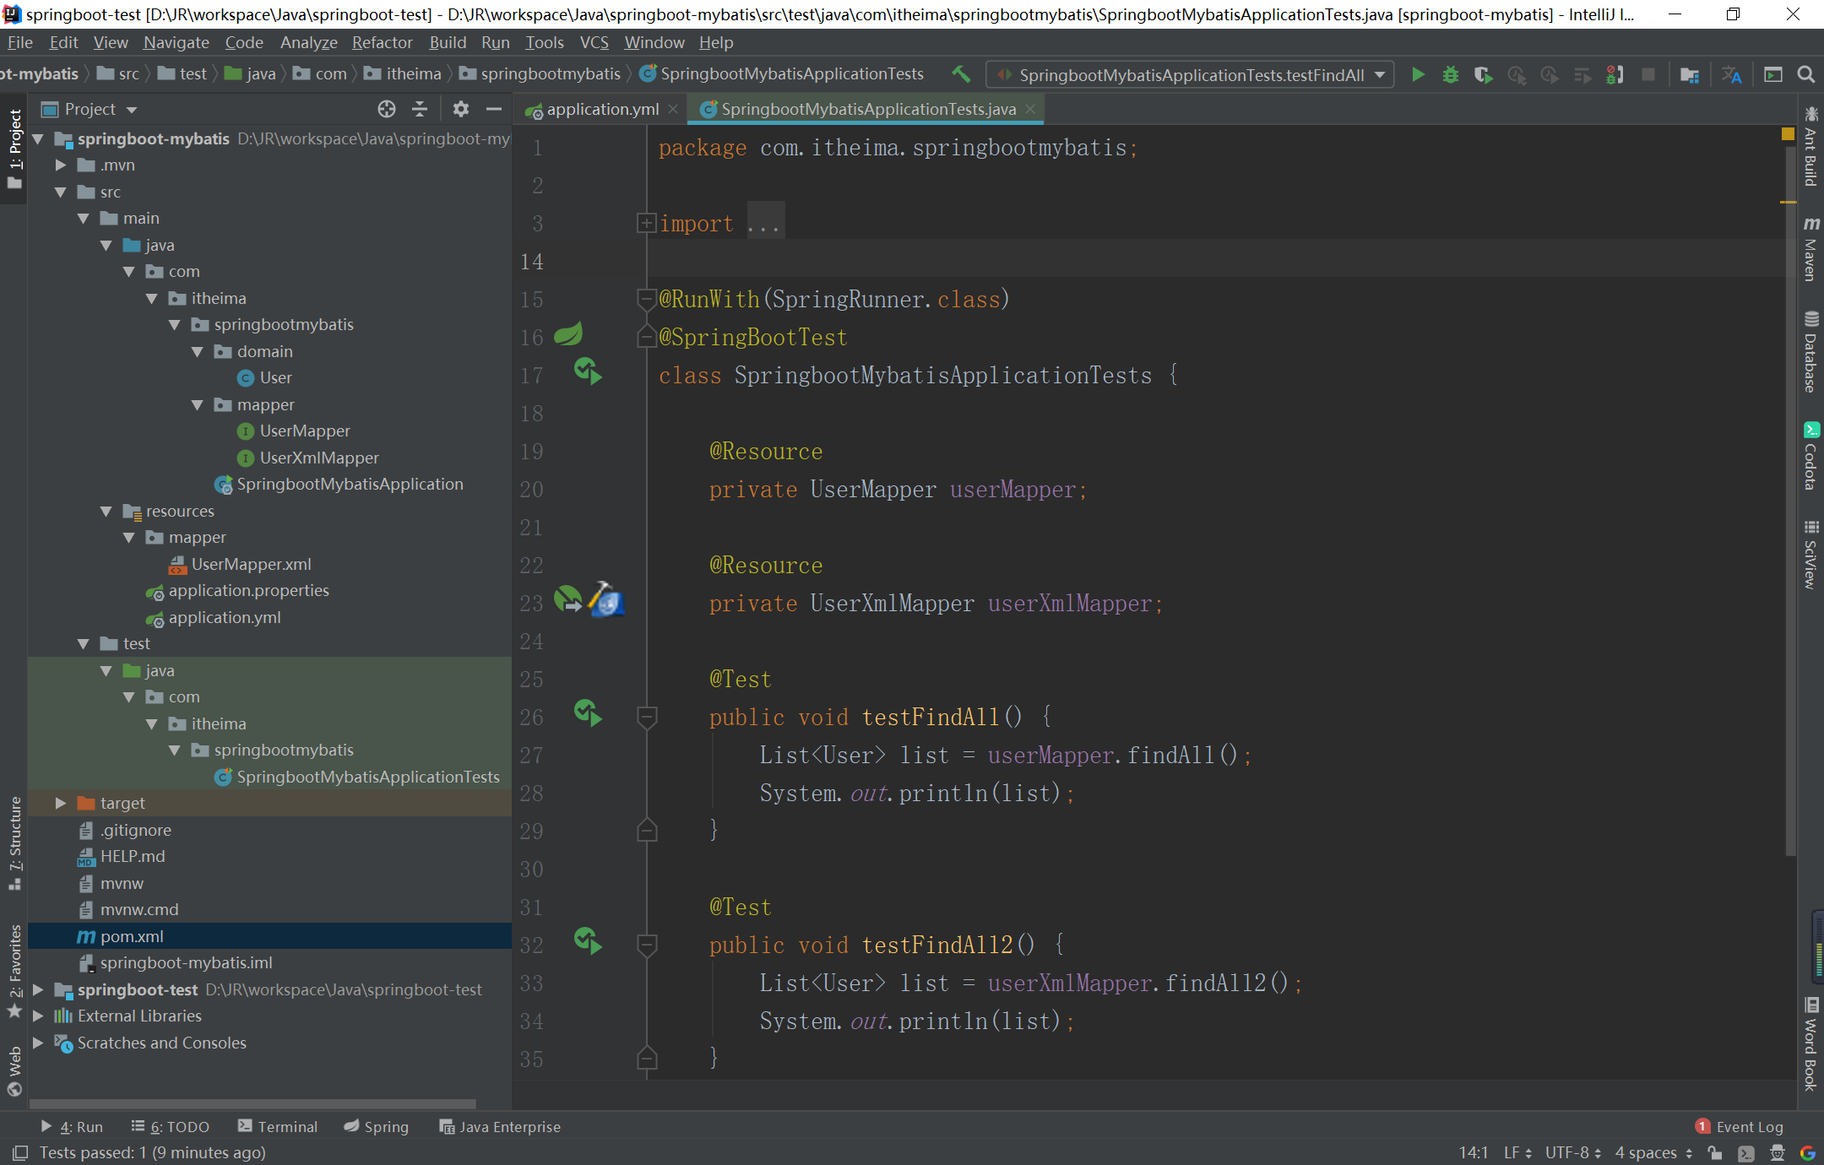
Task: Run the selected configuration with the green play icon
Action: point(1419,74)
